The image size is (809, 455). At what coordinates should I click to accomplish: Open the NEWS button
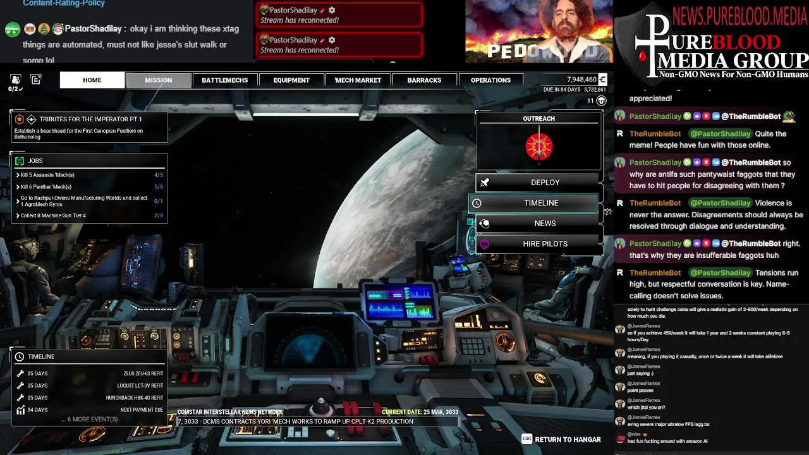click(x=538, y=223)
